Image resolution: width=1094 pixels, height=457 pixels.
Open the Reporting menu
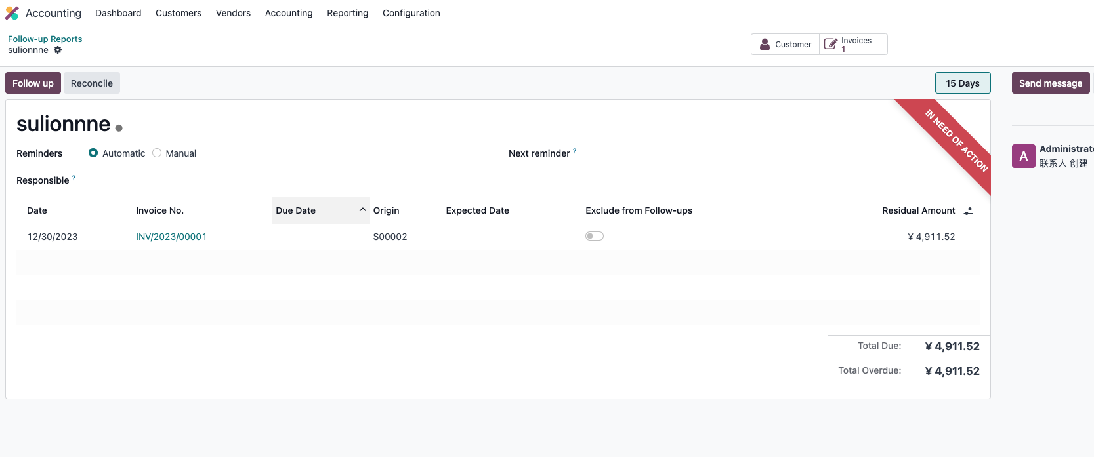coord(348,13)
